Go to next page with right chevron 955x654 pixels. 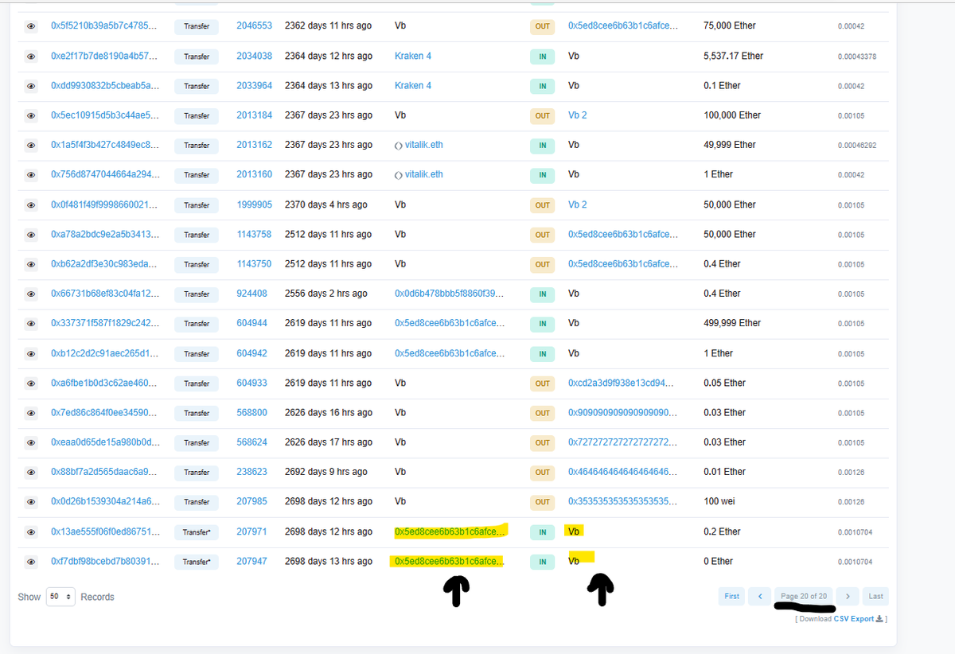click(848, 596)
